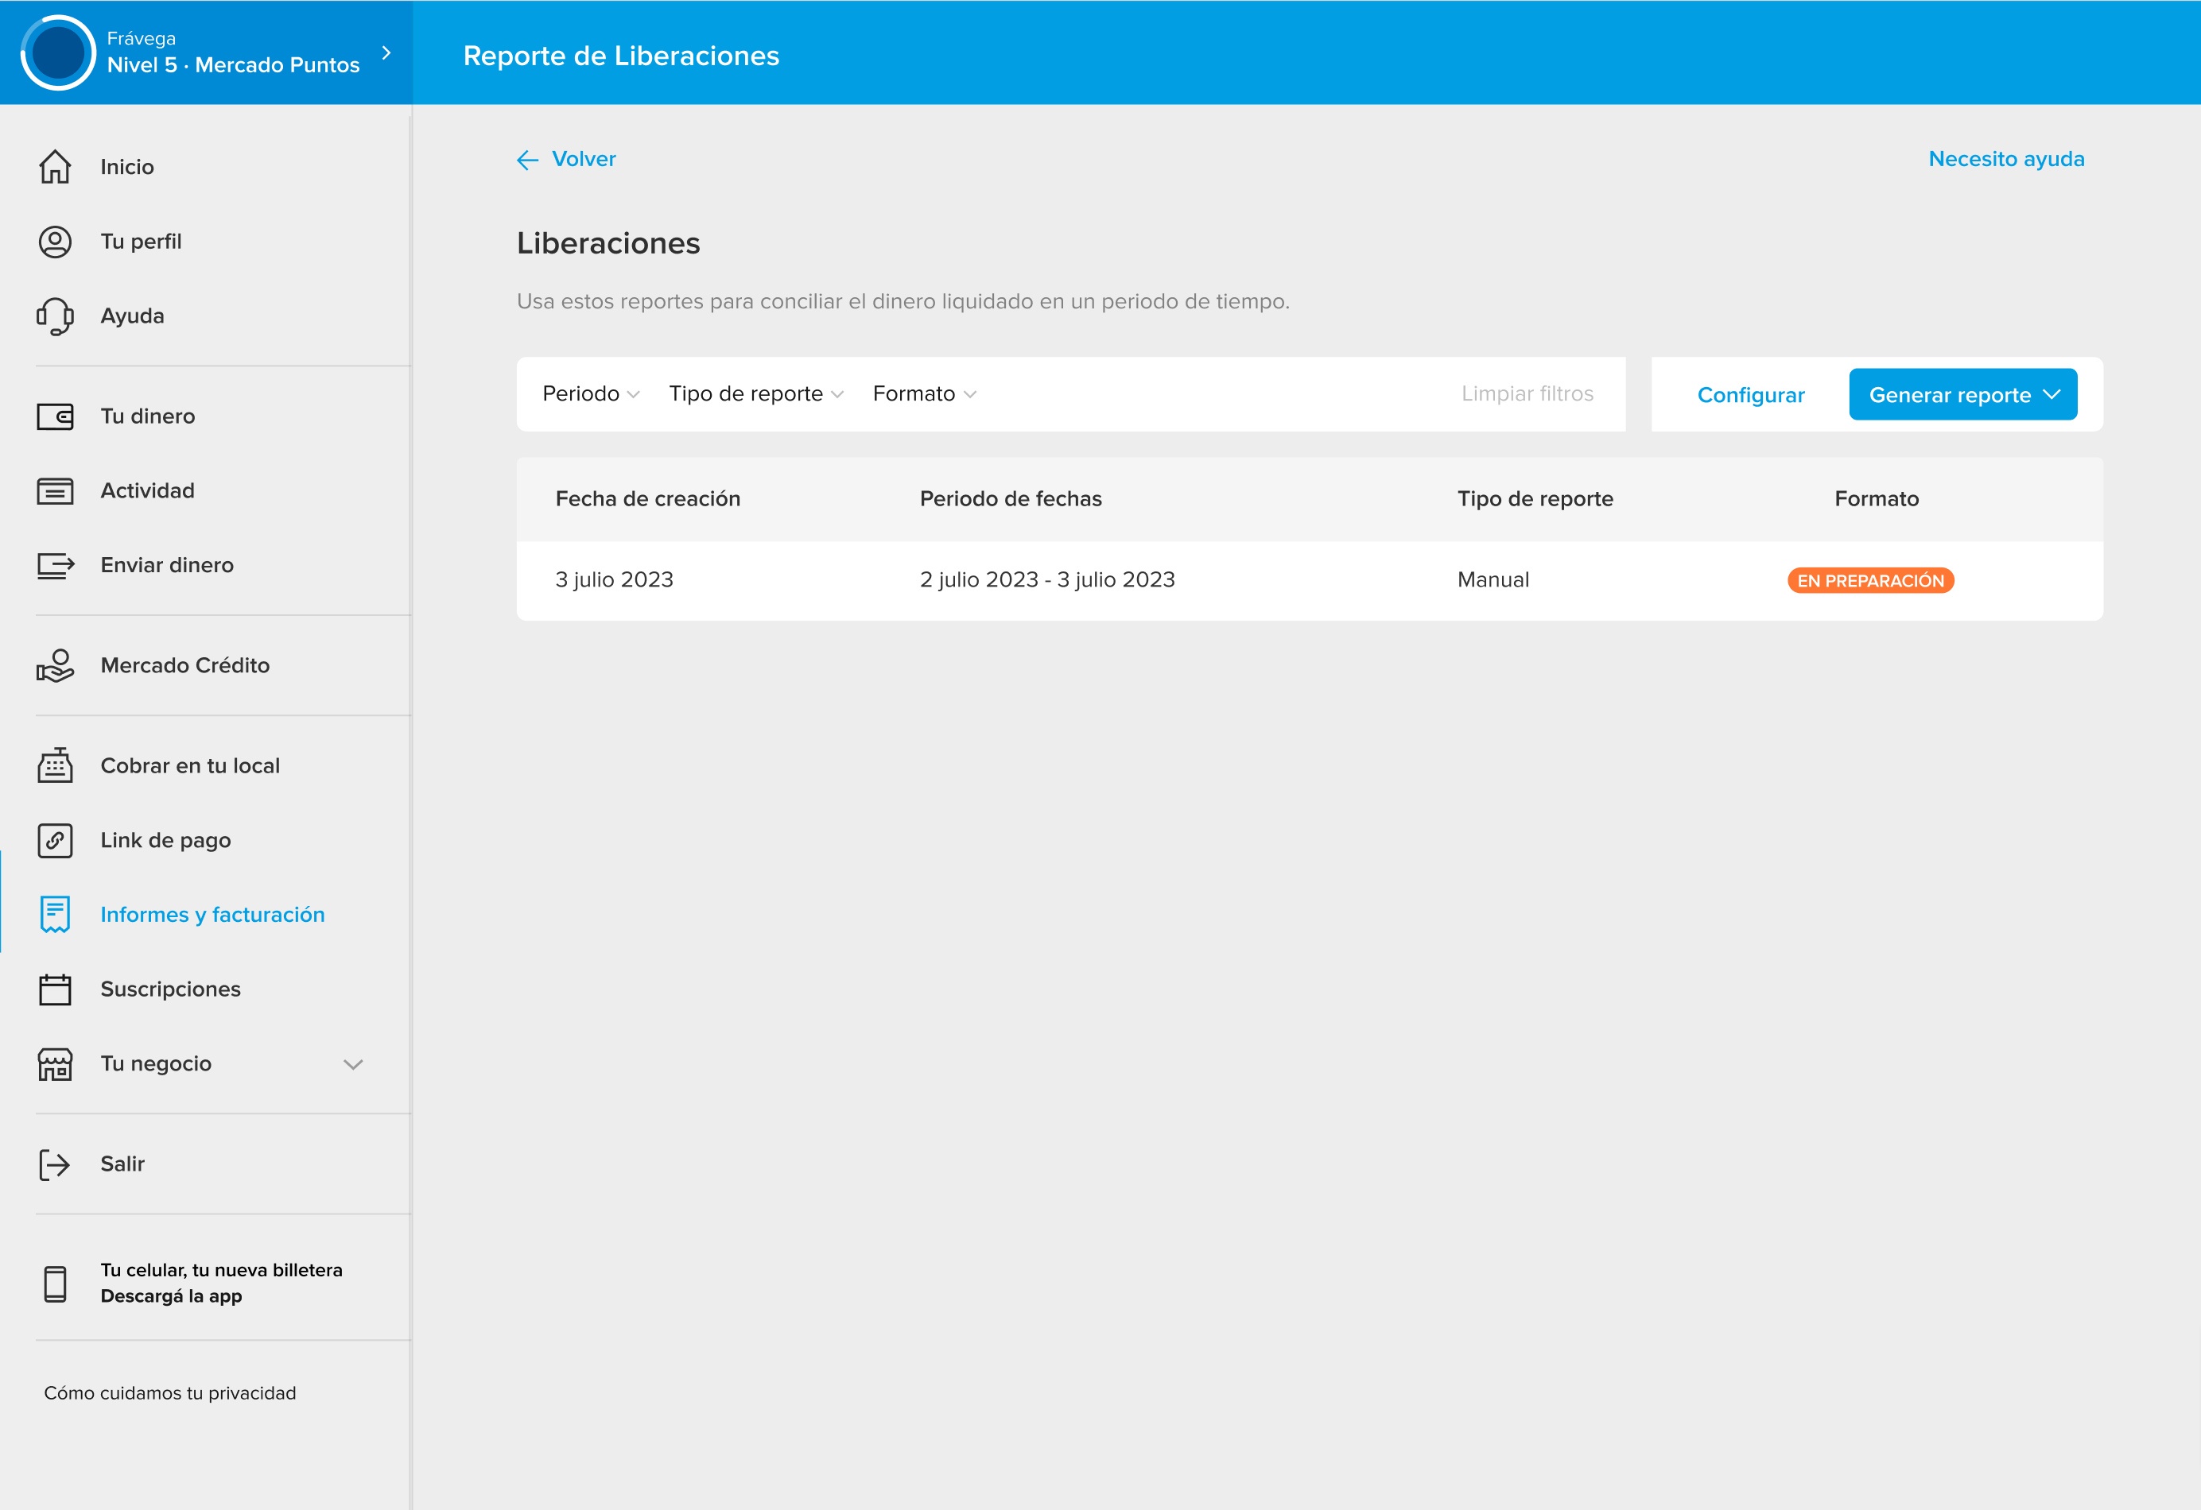Open Mercado Crédito via the hand-coin icon
2201x1510 pixels.
[x=55, y=665]
